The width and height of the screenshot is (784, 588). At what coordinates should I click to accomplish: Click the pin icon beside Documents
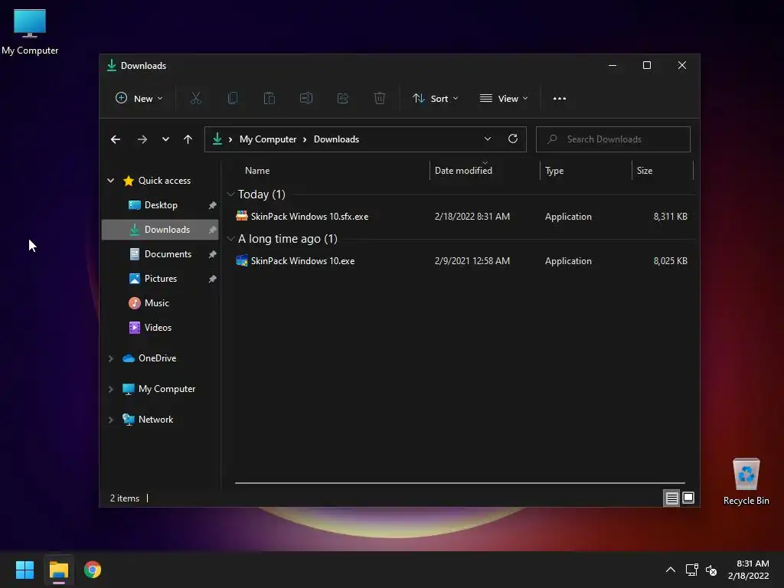pyautogui.click(x=213, y=254)
